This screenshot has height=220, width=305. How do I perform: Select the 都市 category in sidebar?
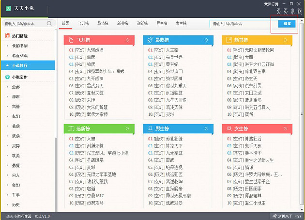coord(16,97)
